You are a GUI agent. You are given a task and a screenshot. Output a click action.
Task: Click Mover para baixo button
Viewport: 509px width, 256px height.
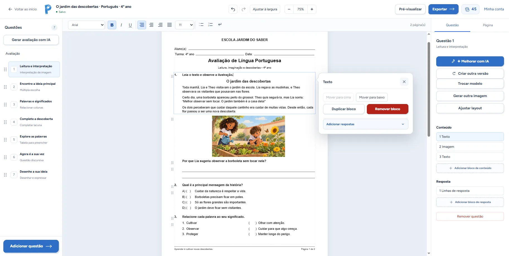(x=372, y=97)
